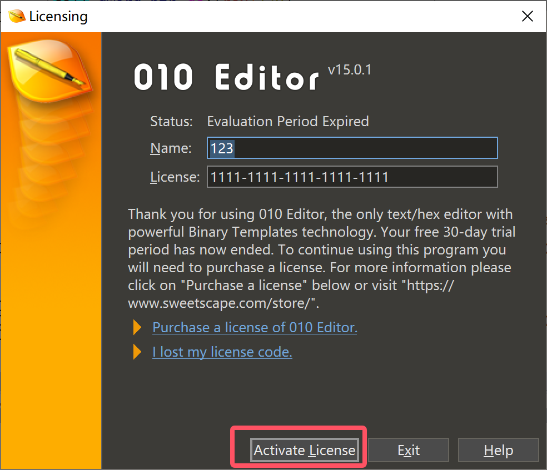Click the Name: label
Screen dimensions: 547x470
point(171,148)
